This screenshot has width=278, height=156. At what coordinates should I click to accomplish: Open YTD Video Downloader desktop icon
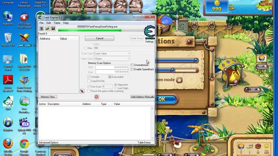(24, 21)
